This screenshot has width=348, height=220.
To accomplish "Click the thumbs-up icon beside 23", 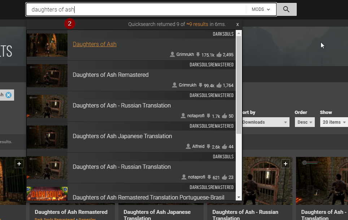I will [x=225, y=177].
